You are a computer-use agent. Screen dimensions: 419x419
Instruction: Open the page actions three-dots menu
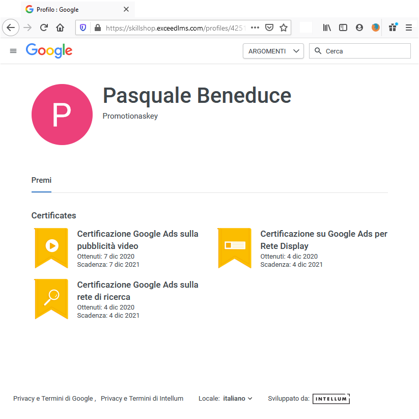coord(255,27)
